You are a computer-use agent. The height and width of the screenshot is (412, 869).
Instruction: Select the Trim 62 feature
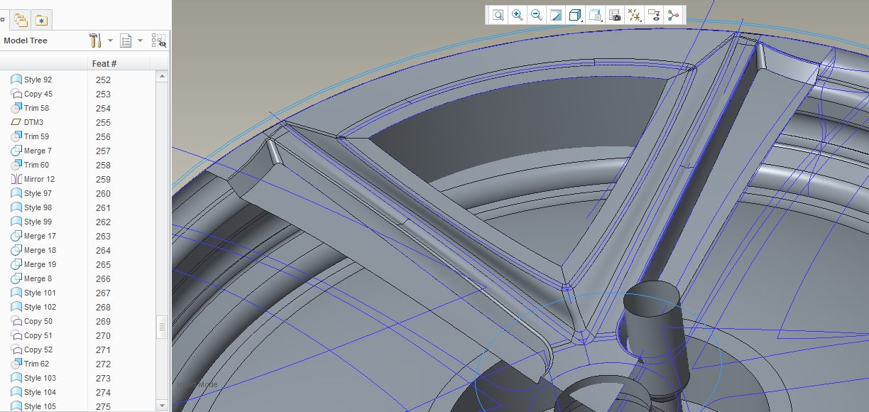coord(30,364)
